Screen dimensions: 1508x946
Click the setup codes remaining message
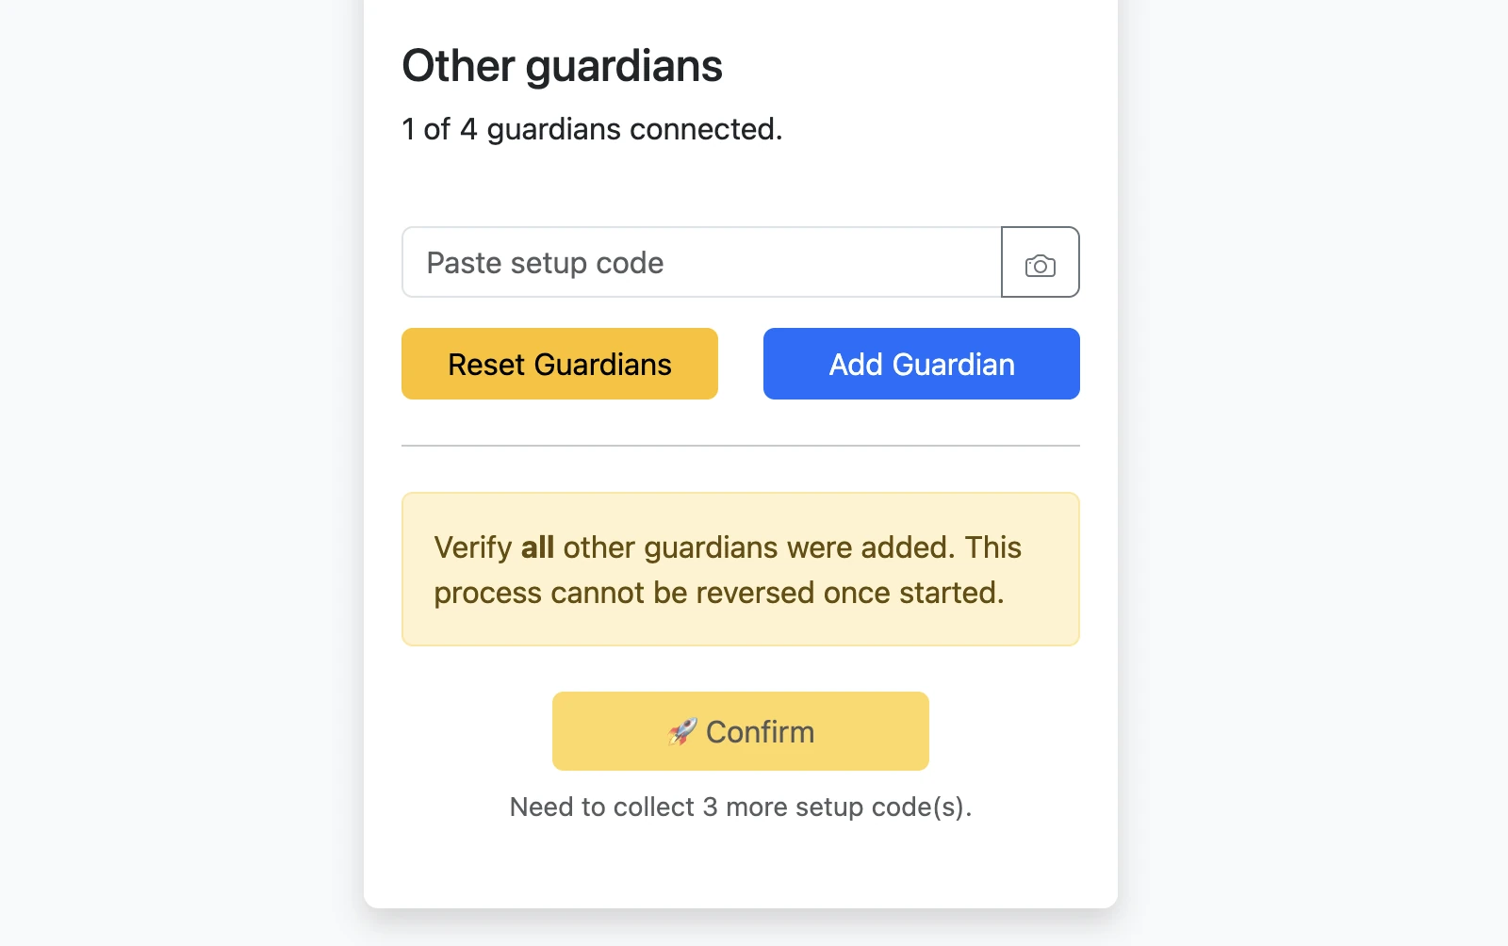click(x=741, y=807)
